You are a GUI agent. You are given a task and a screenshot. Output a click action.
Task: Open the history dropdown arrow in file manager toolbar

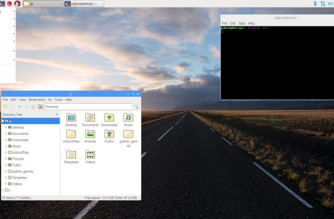20,107
